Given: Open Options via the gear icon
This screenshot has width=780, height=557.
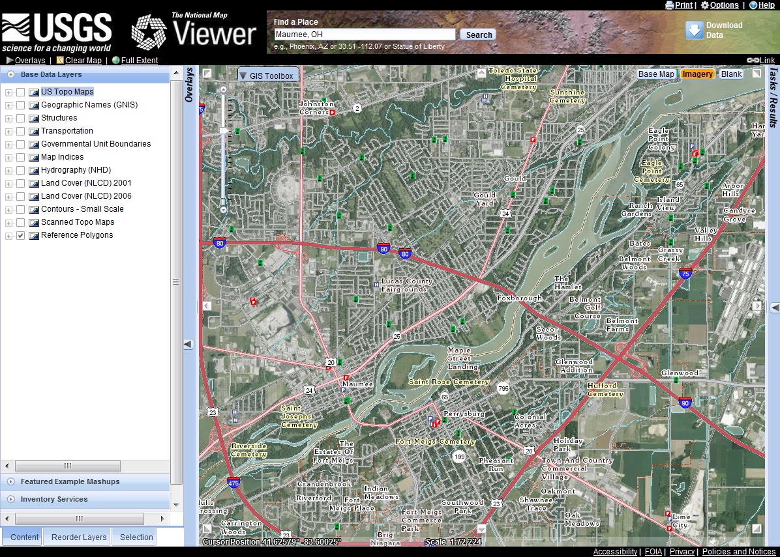Looking at the screenshot, I should point(705,5).
